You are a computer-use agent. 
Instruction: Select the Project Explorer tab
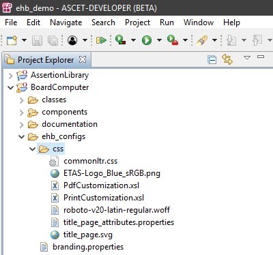click(x=46, y=60)
